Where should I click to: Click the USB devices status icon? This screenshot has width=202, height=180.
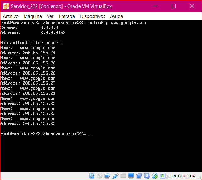pos(115,176)
